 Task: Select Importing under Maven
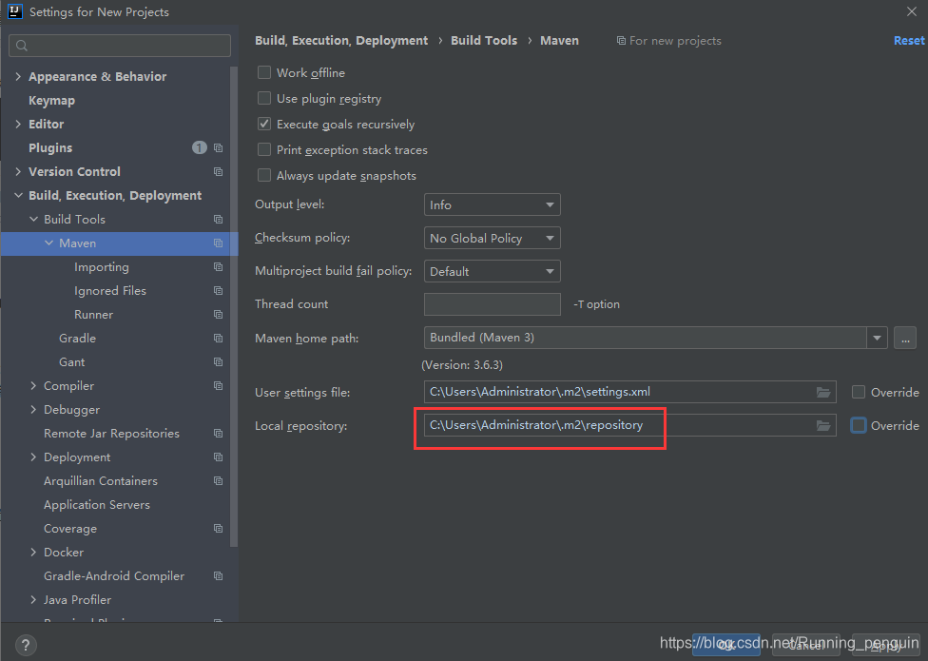[x=101, y=267]
